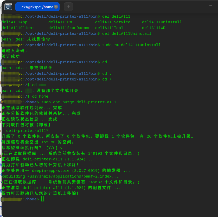Add a new terminal tab with plus button

pos(68,7)
